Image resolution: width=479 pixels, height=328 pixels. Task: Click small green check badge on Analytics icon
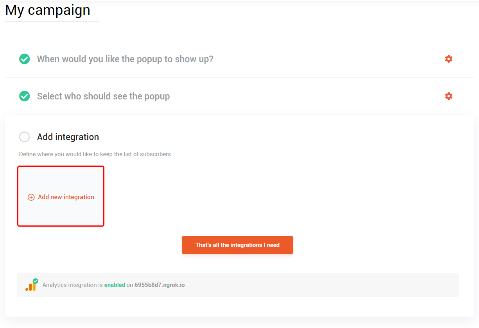click(36, 281)
